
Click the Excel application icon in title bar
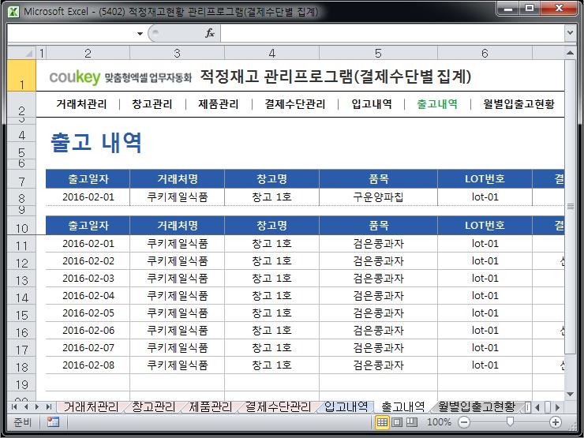(13, 12)
